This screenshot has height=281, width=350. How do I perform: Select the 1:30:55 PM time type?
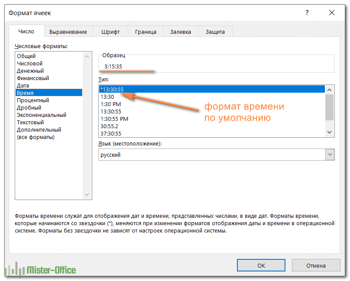(x=212, y=119)
